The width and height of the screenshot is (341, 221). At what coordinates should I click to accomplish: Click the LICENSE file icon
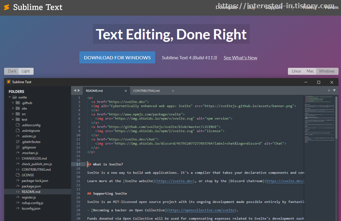coord(18,175)
